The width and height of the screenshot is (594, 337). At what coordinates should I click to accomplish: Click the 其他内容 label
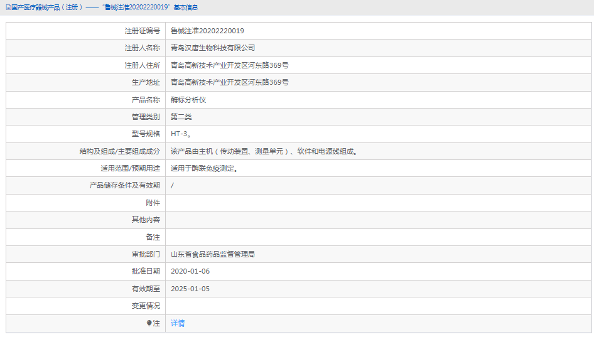146,220
